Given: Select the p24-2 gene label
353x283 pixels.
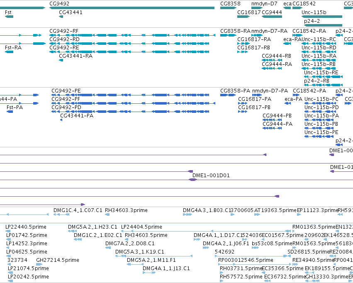Looking at the screenshot, I should 312,21.
